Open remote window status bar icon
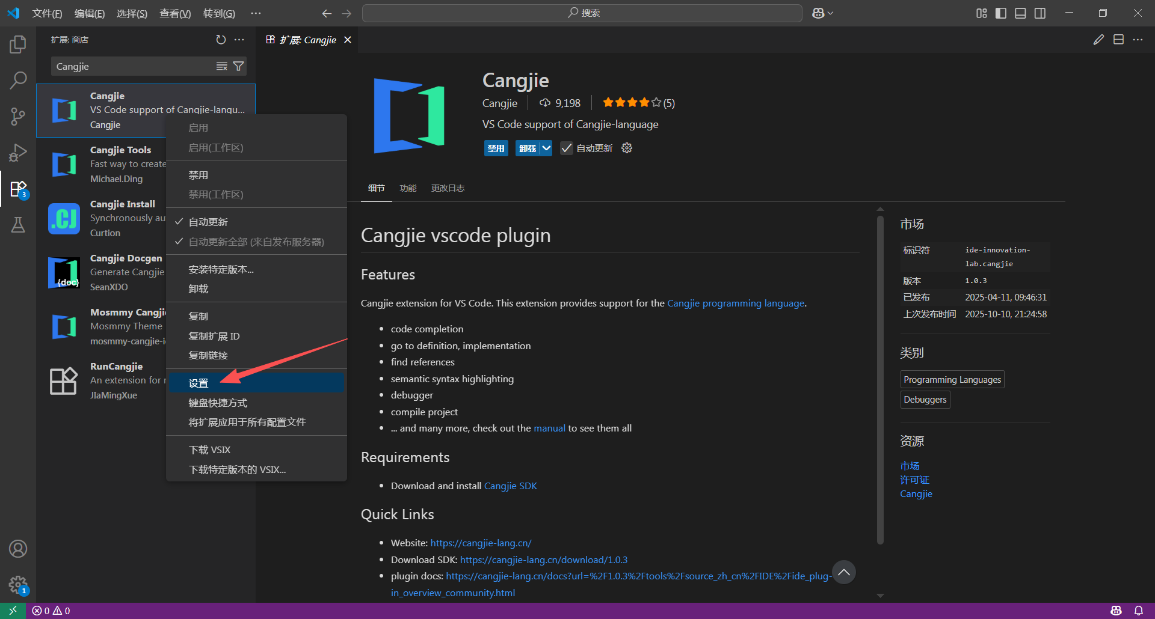Image resolution: width=1155 pixels, height=619 pixels. pos(13,611)
